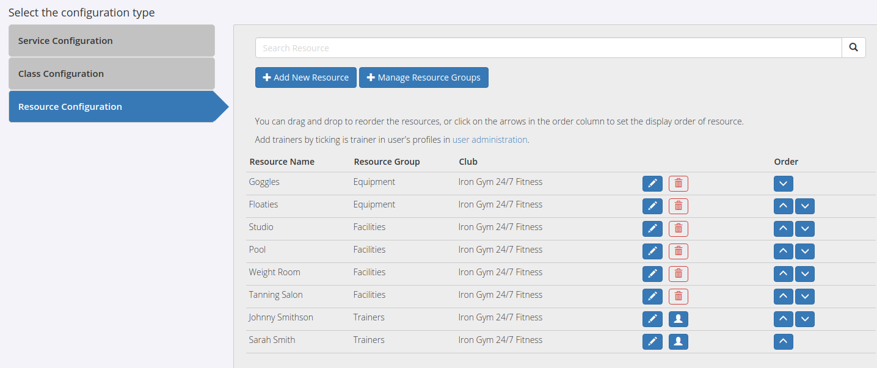The height and width of the screenshot is (368, 877).
Task: Edit the Goggles resource with pencil icon
Action: (652, 183)
